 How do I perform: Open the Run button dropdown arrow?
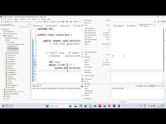(65, 22)
